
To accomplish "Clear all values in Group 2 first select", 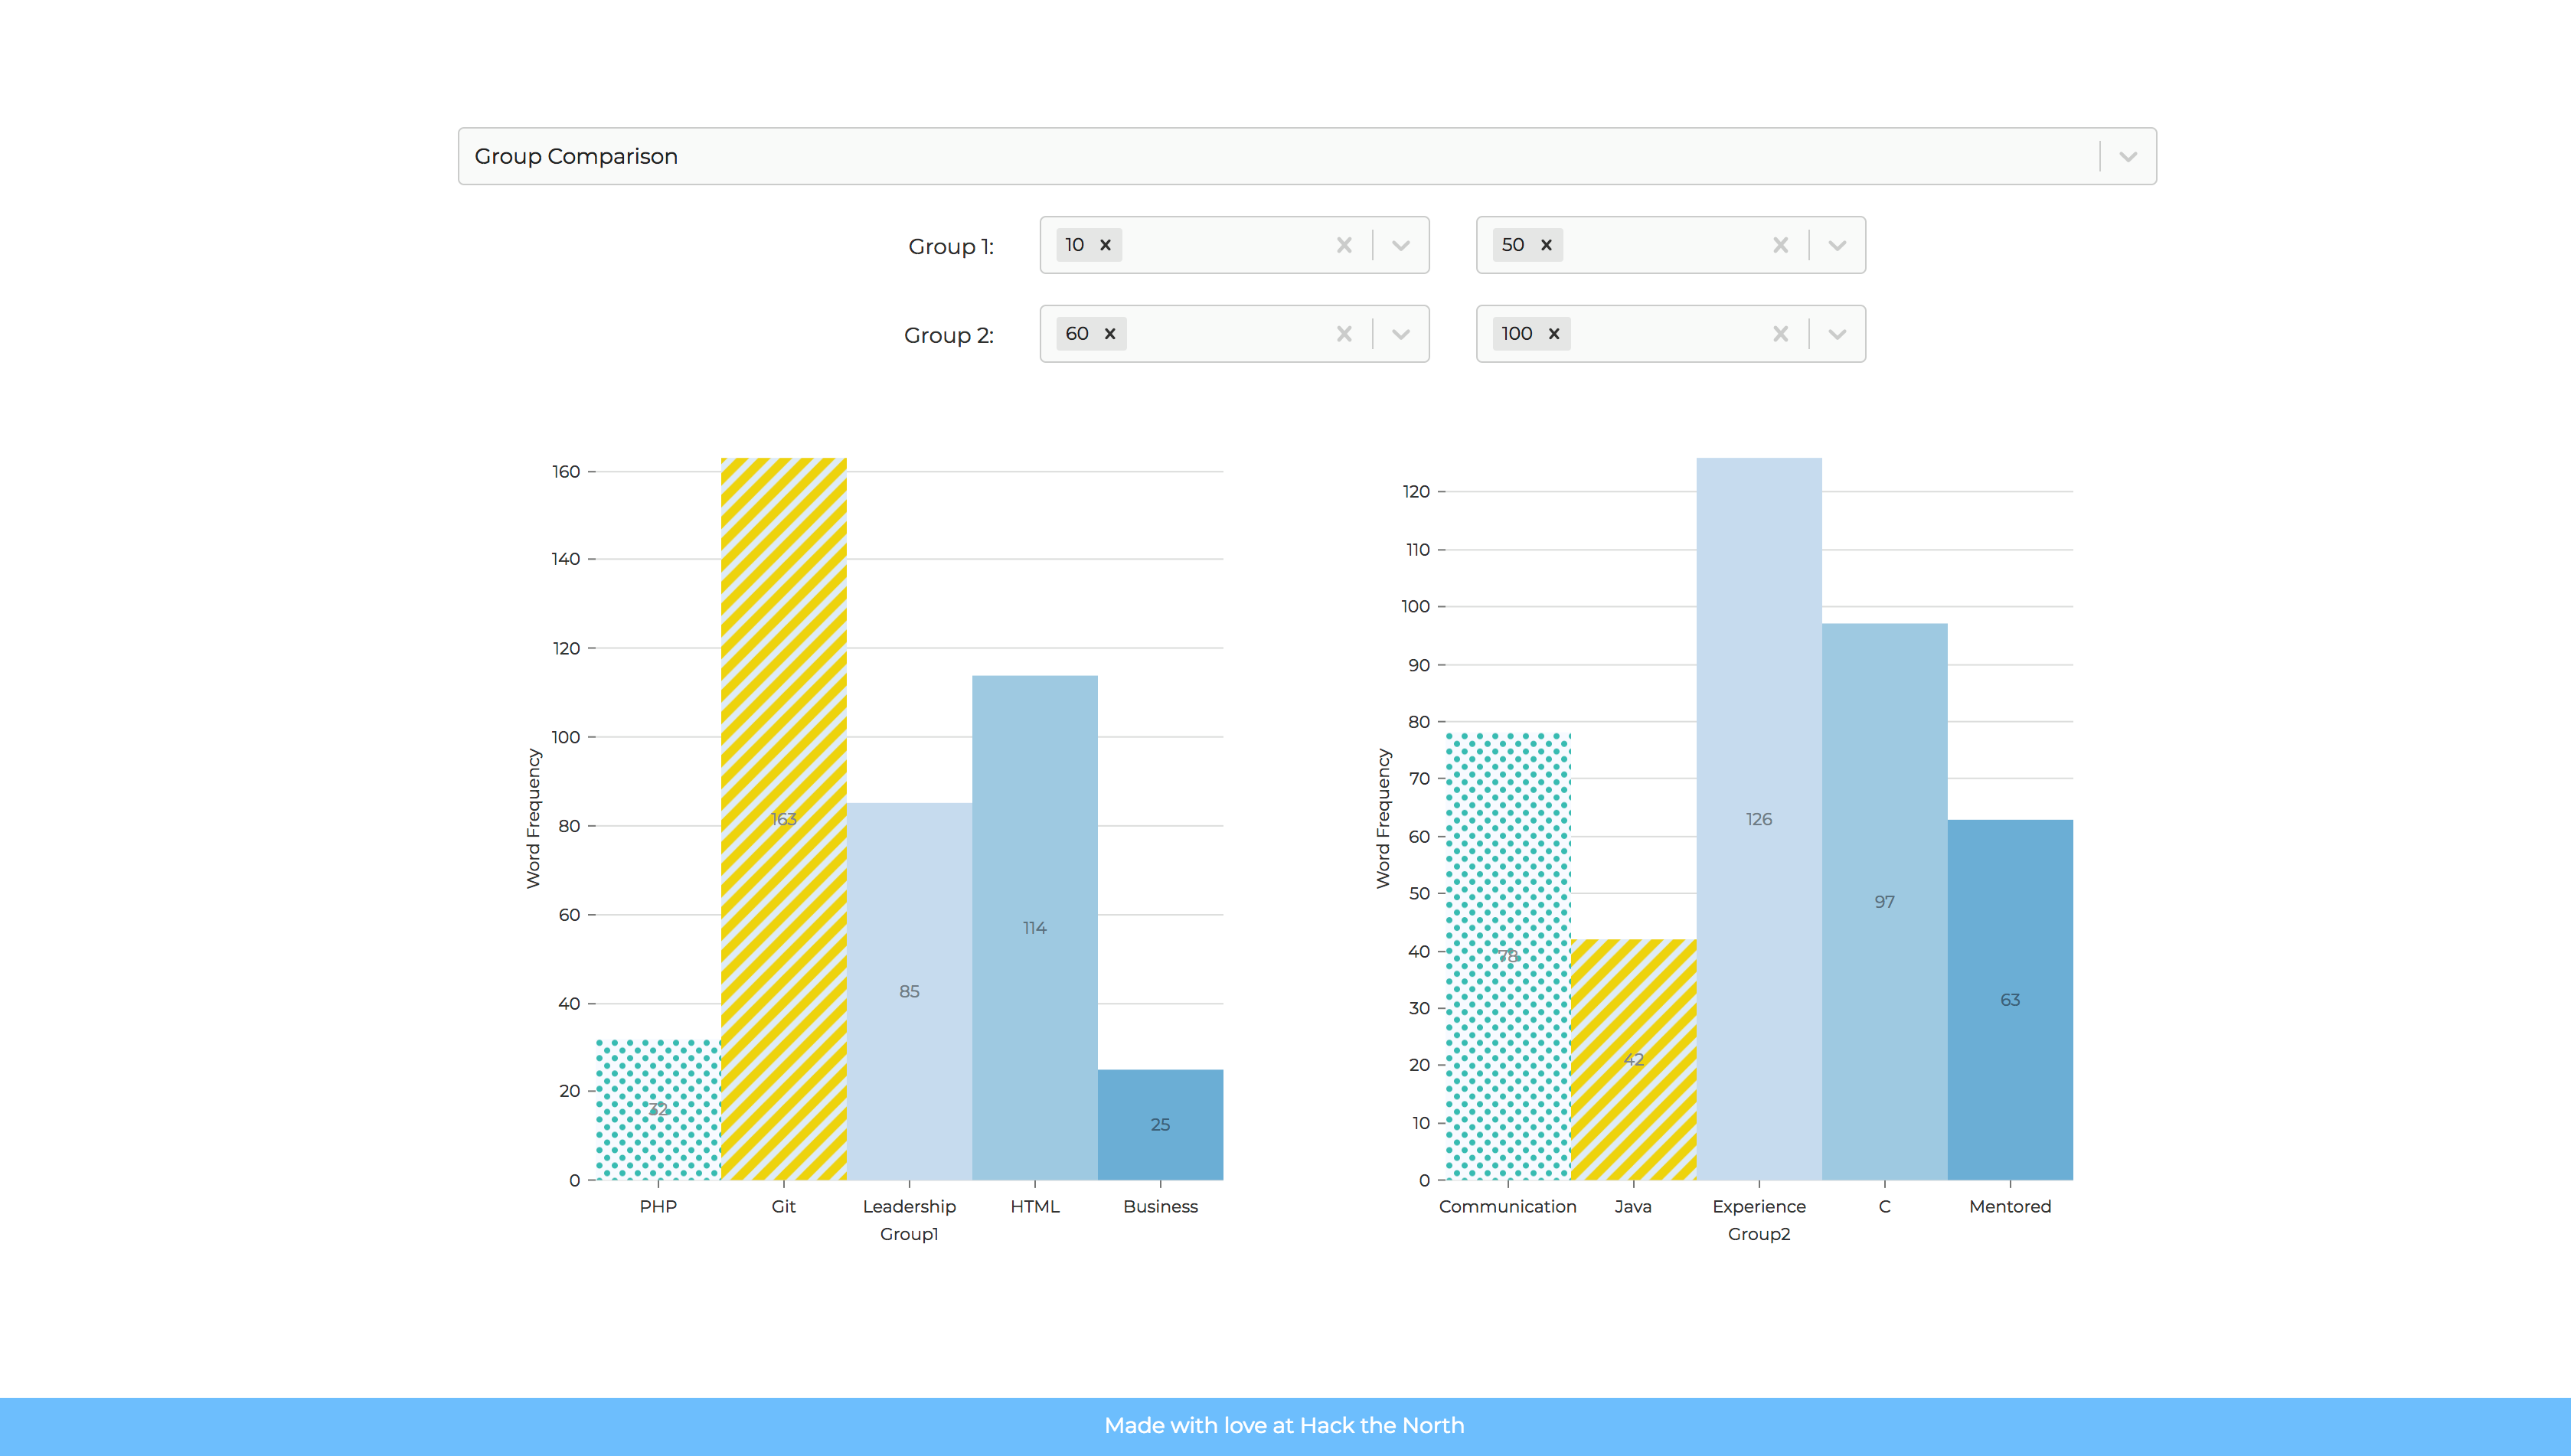I will 1344,334.
